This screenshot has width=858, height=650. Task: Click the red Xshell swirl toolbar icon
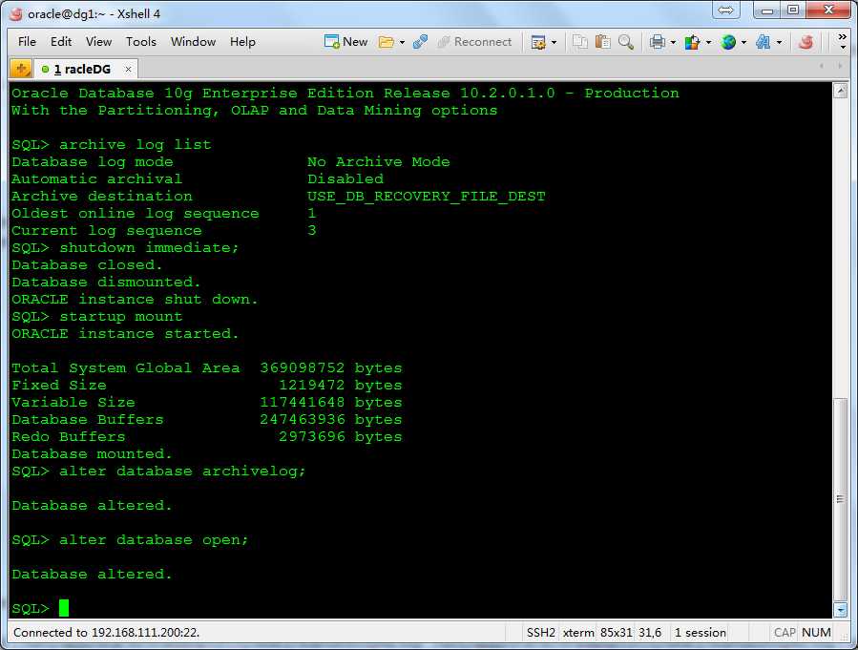tap(806, 42)
